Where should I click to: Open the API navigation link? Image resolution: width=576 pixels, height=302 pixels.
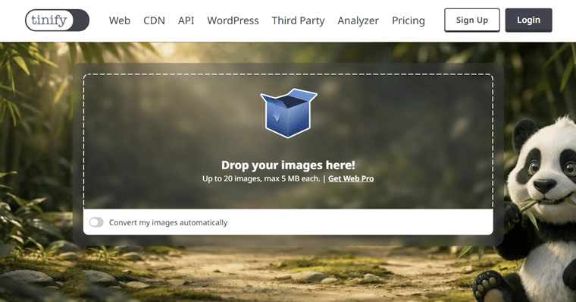coord(186,20)
